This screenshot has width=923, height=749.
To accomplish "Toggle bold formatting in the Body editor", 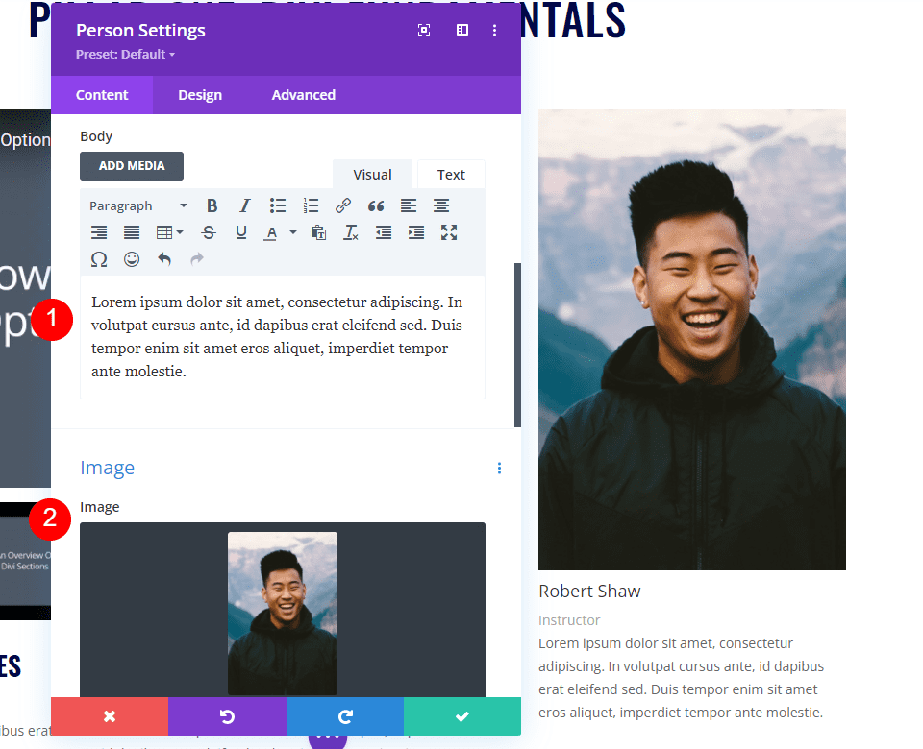I will click(212, 205).
